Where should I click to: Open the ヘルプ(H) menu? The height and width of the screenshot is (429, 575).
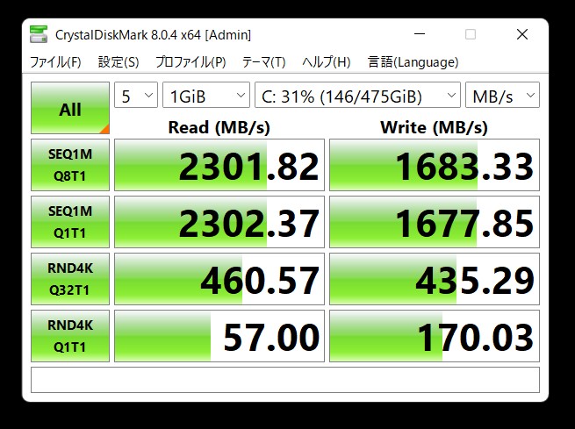click(327, 62)
